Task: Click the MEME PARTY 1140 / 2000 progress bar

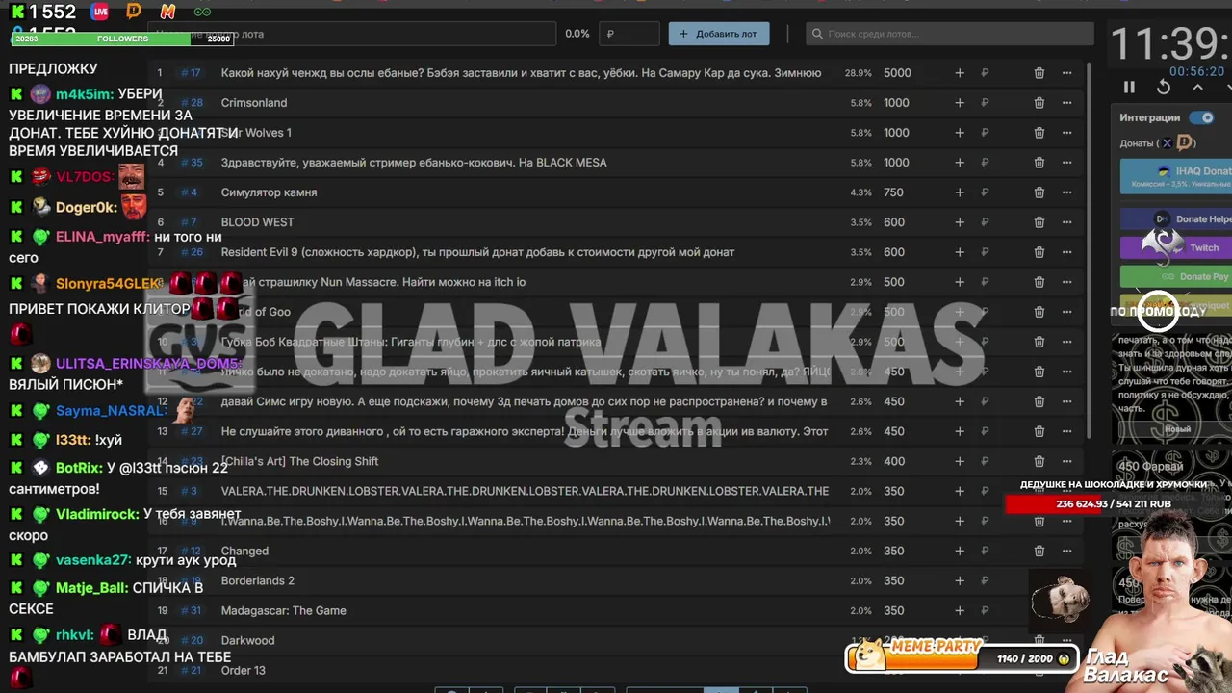Action: 962,657
